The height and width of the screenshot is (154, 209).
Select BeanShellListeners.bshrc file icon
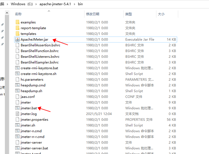point(17,57)
